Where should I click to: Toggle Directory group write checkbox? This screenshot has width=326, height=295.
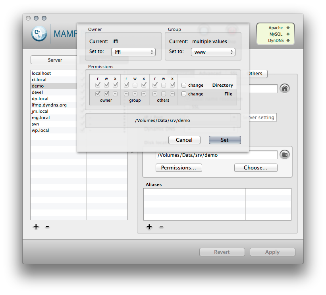click(x=135, y=85)
